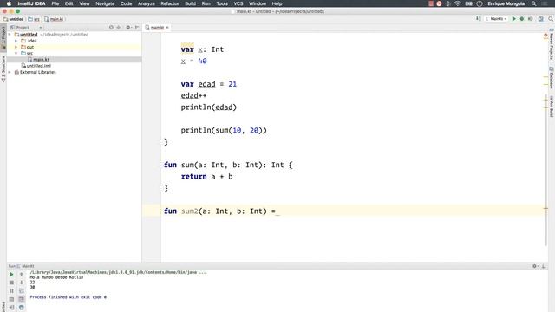Screen dimensions: 555x312
Task: Open Project Structure icon in top toolbar
Action: coord(541,19)
